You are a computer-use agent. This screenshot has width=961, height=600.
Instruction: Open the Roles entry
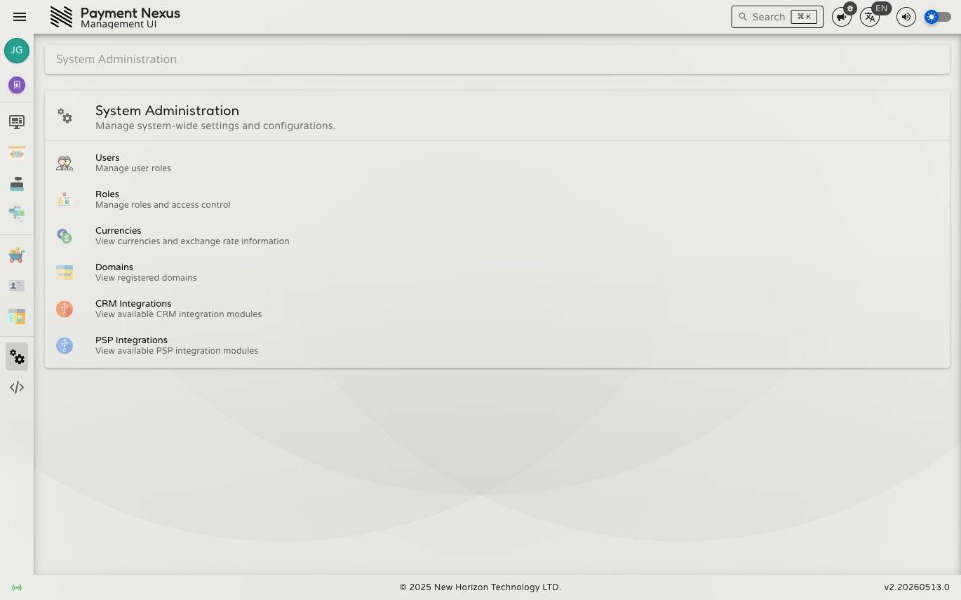497,199
